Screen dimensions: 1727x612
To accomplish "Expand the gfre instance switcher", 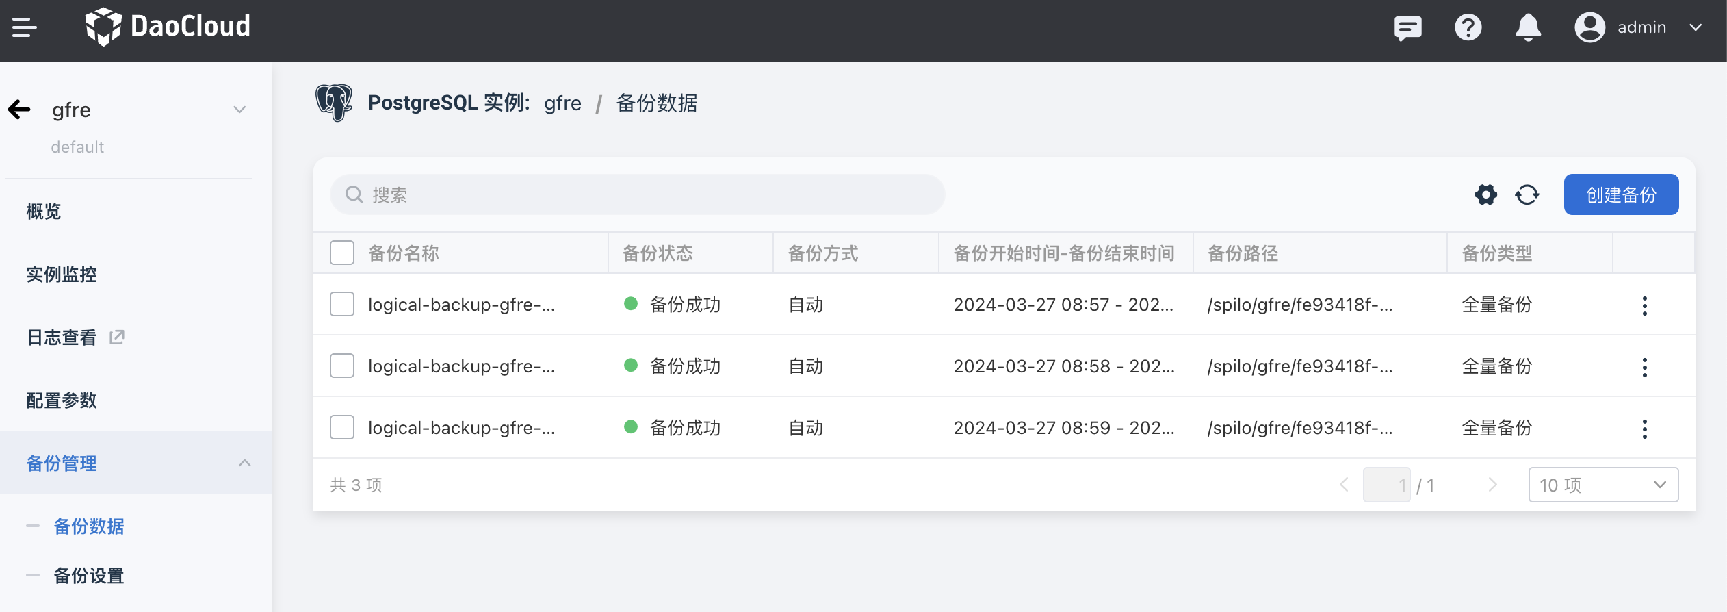I will point(239,110).
